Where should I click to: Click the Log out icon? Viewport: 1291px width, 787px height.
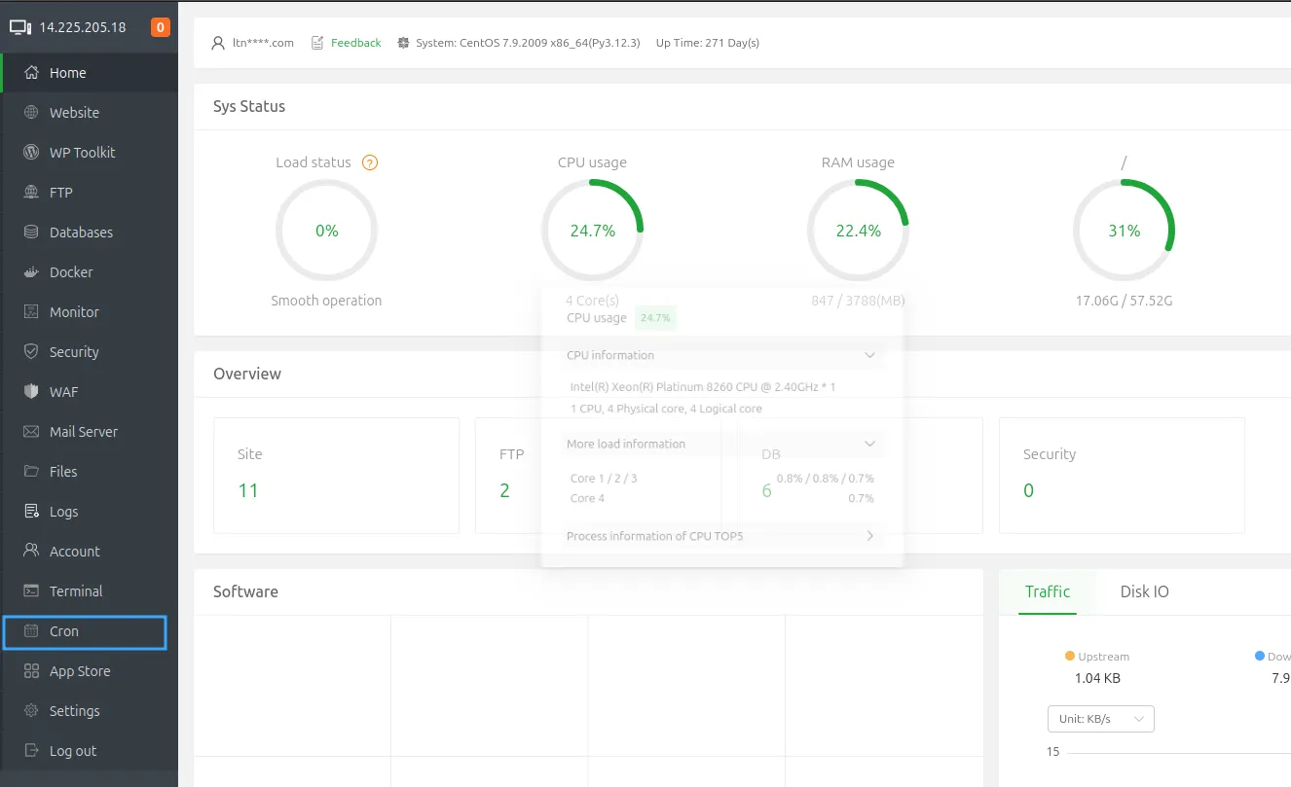pos(31,751)
